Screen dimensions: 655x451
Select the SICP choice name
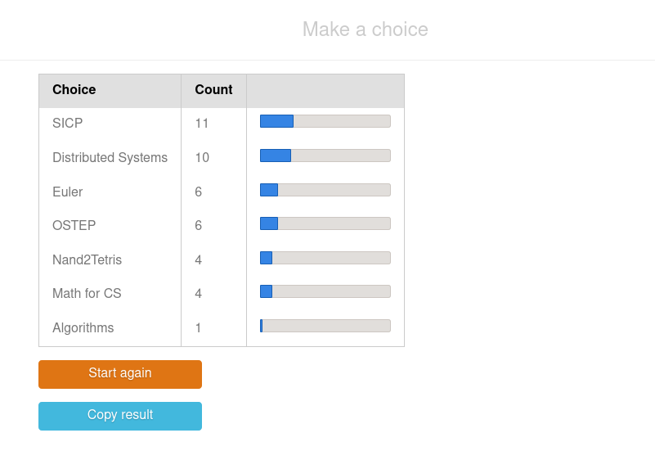coord(68,124)
